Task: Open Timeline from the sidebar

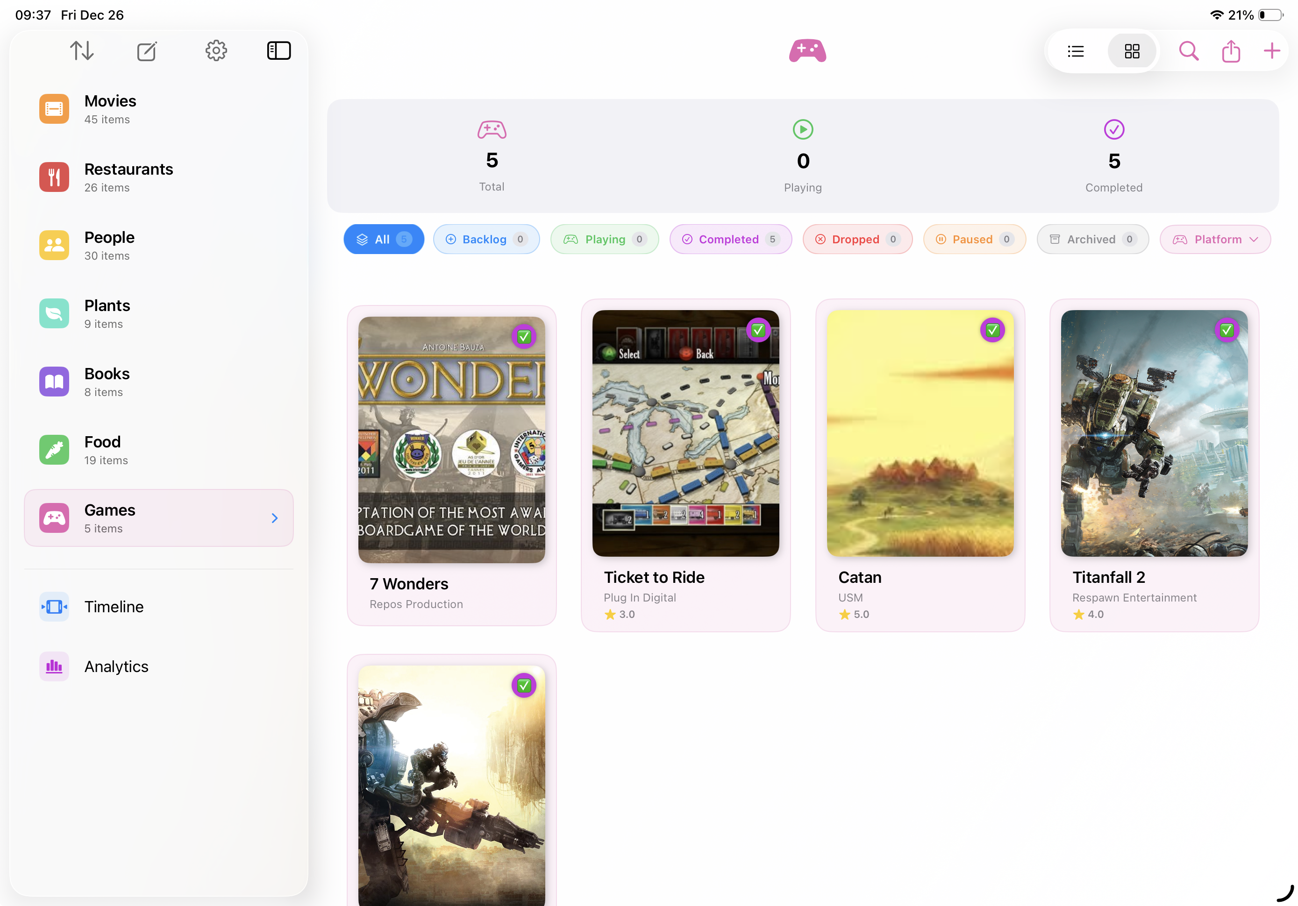Action: click(114, 607)
